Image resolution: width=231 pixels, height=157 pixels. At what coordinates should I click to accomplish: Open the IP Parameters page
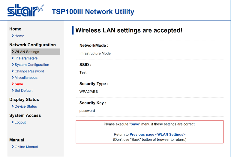(26, 58)
